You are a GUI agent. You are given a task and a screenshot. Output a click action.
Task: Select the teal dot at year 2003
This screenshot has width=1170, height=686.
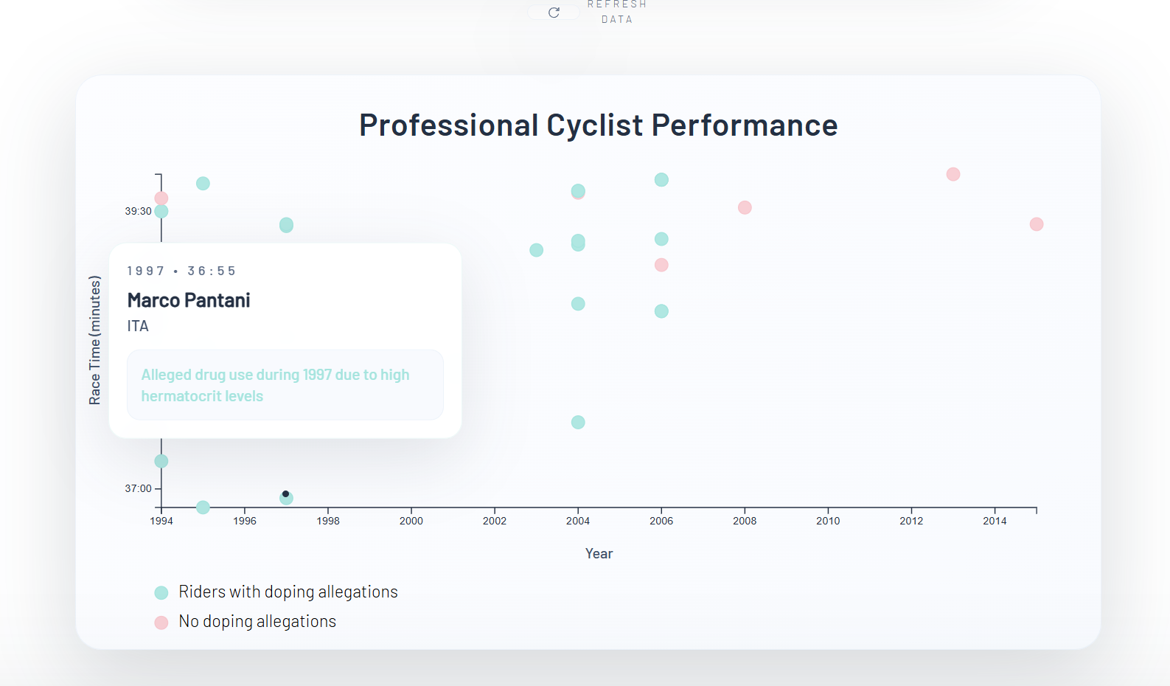pyautogui.click(x=537, y=250)
